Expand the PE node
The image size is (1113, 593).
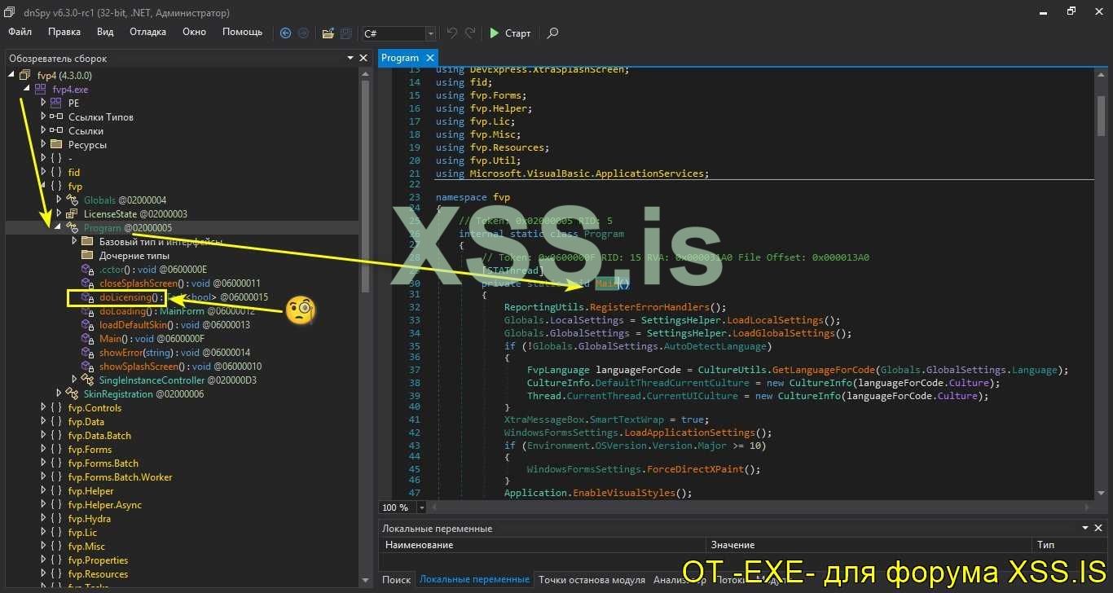tap(43, 103)
